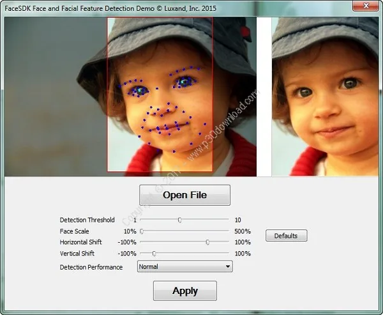Click the Detection Threshold track near 10
Image resolution: width=383 pixels, height=315 pixels.
(x=223, y=220)
